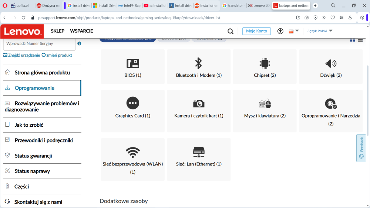The width and height of the screenshot is (370, 208).
Task: Click the Znajdź urządzenie link
Action: (x=21, y=55)
